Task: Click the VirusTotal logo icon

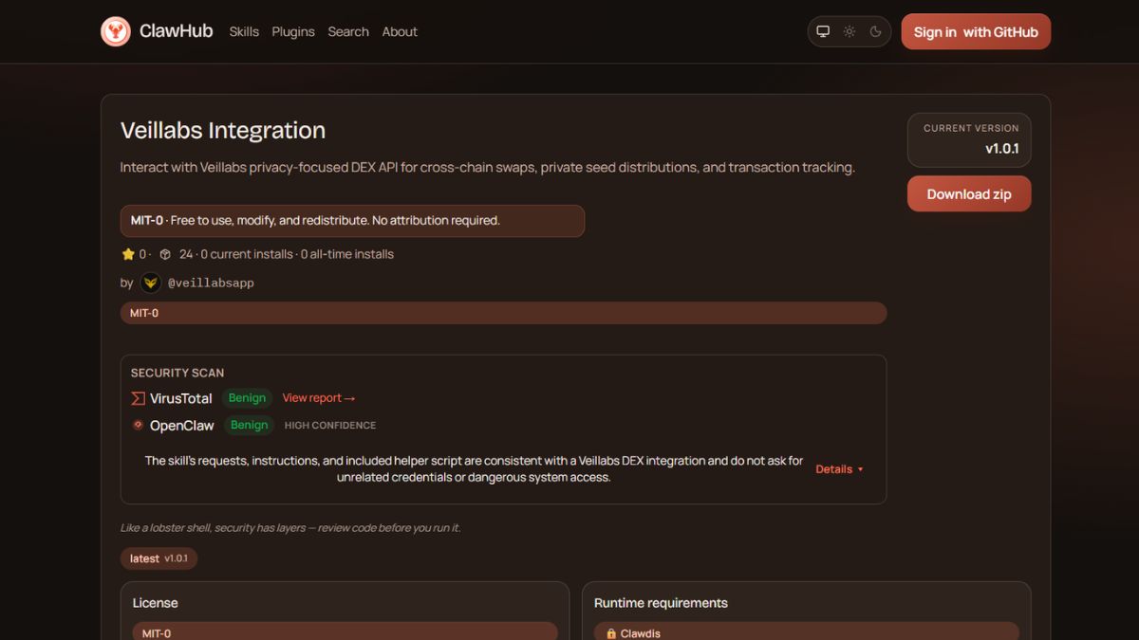Action: pos(138,398)
